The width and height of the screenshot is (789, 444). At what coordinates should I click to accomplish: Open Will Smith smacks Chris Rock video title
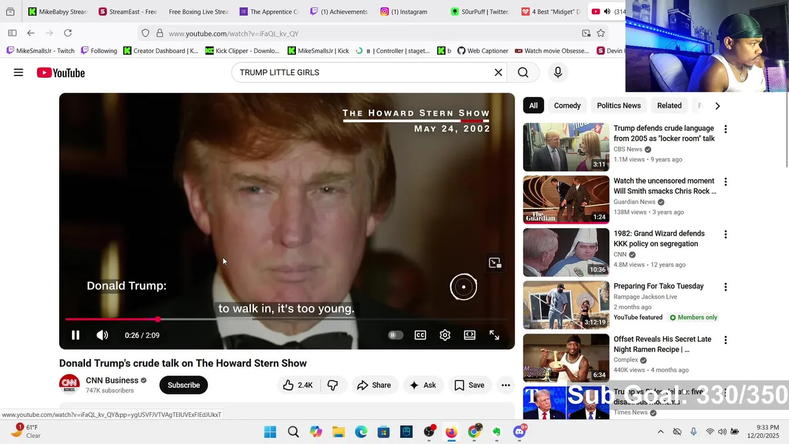pyautogui.click(x=664, y=186)
